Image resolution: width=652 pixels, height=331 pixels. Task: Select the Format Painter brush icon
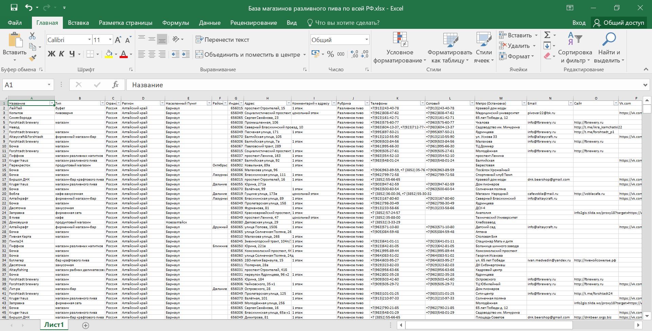point(33,58)
